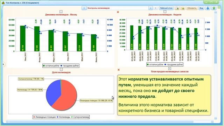The height and width of the screenshot is (126, 224).
Task: Click the 'План продаж неликвидных запасов' title
Action: point(170,71)
